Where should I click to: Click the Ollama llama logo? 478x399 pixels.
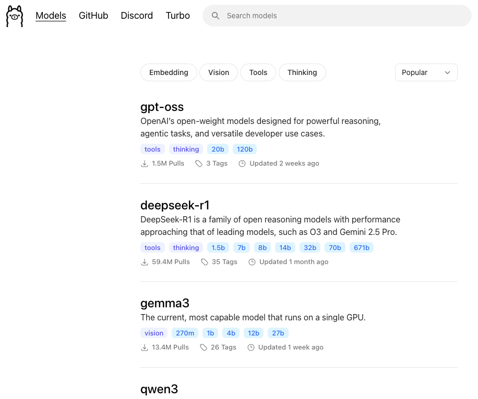coord(14,16)
